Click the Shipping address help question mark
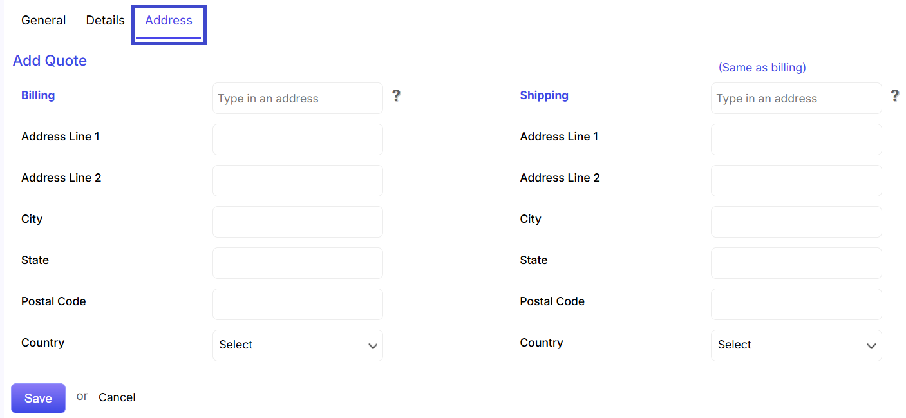 [894, 96]
